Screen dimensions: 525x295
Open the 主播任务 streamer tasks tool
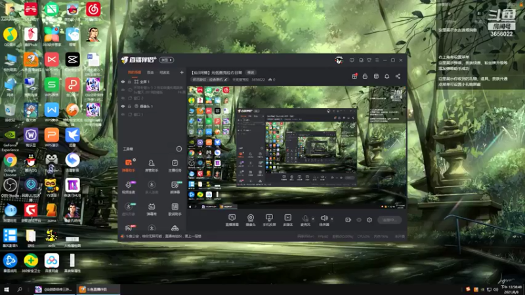175,166
